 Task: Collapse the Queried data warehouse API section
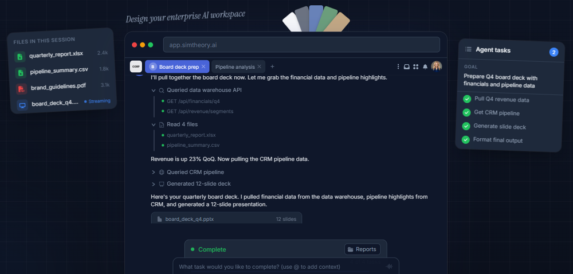click(154, 90)
